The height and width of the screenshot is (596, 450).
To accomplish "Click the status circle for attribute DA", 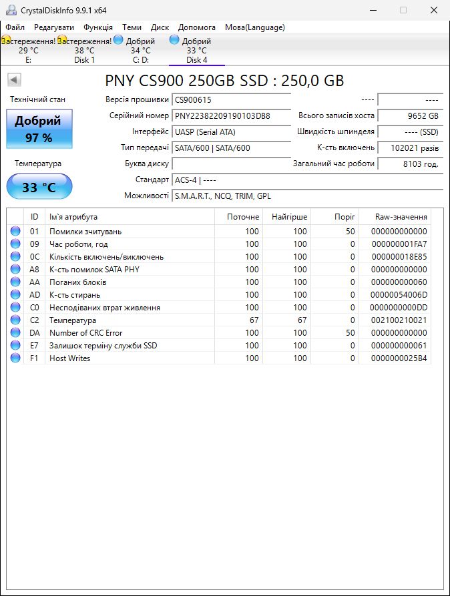I will (x=15, y=332).
